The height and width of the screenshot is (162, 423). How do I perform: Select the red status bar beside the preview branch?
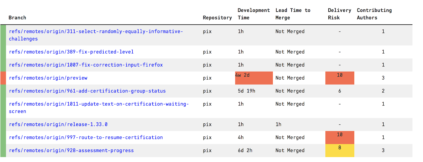click(3, 78)
